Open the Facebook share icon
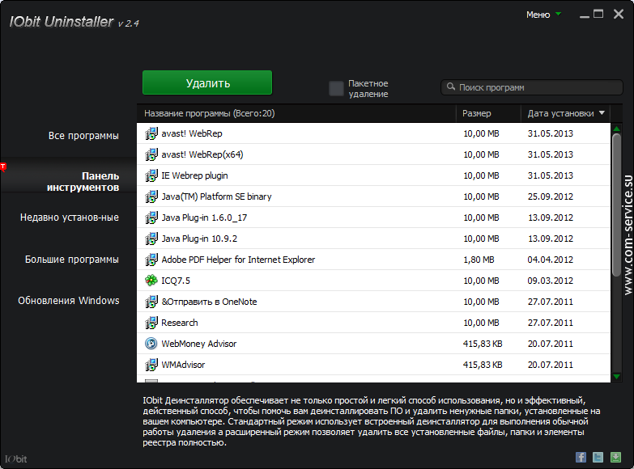This screenshot has width=634, height=469. point(581,458)
